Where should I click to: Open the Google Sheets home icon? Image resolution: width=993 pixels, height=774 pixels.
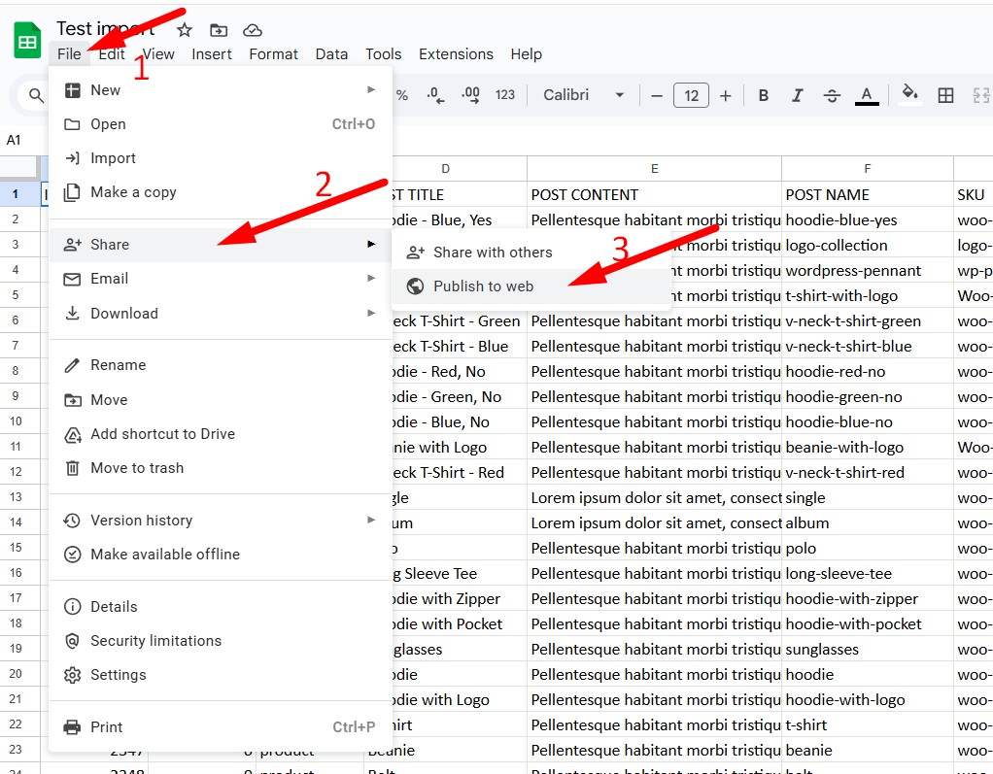tap(27, 42)
